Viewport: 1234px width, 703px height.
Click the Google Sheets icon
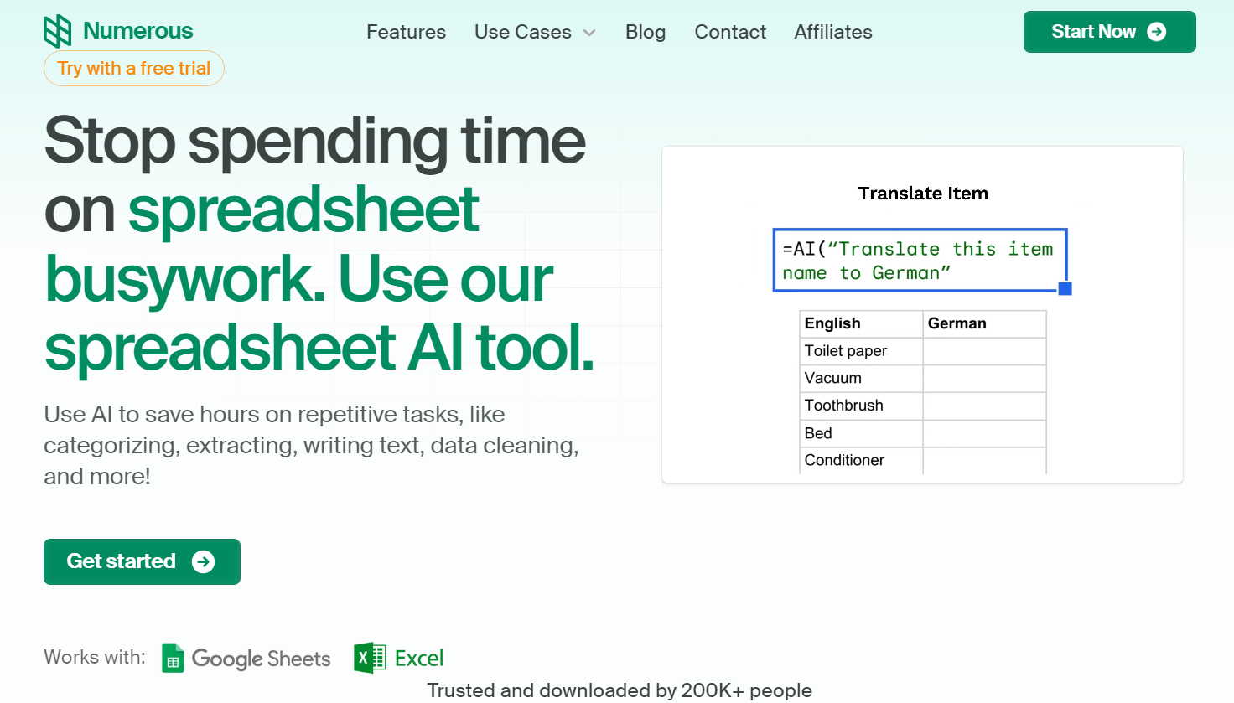point(173,659)
